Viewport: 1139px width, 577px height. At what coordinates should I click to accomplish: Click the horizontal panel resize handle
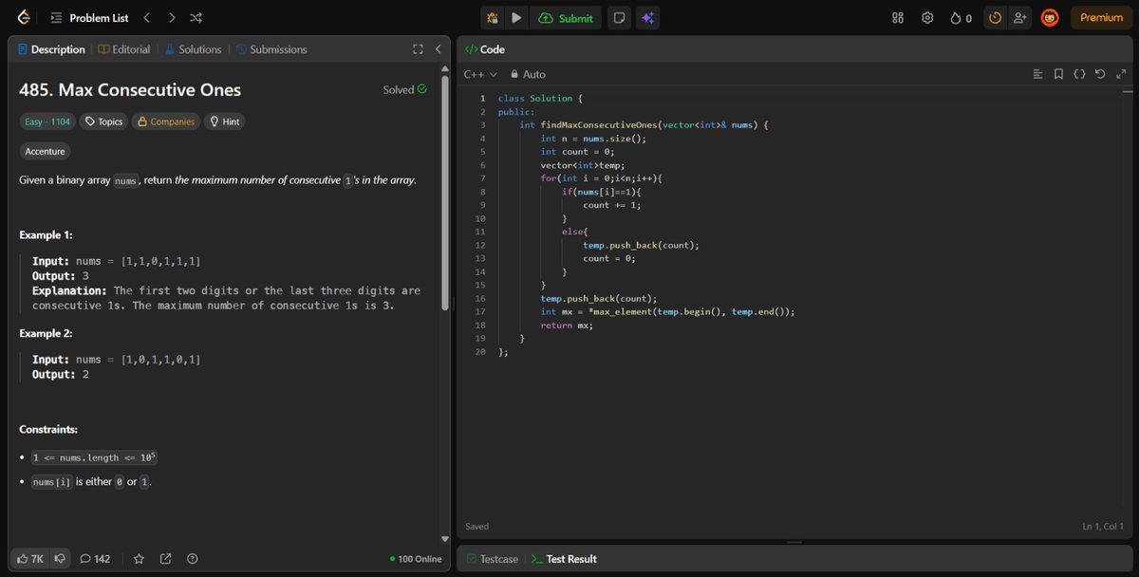pos(794,542)
